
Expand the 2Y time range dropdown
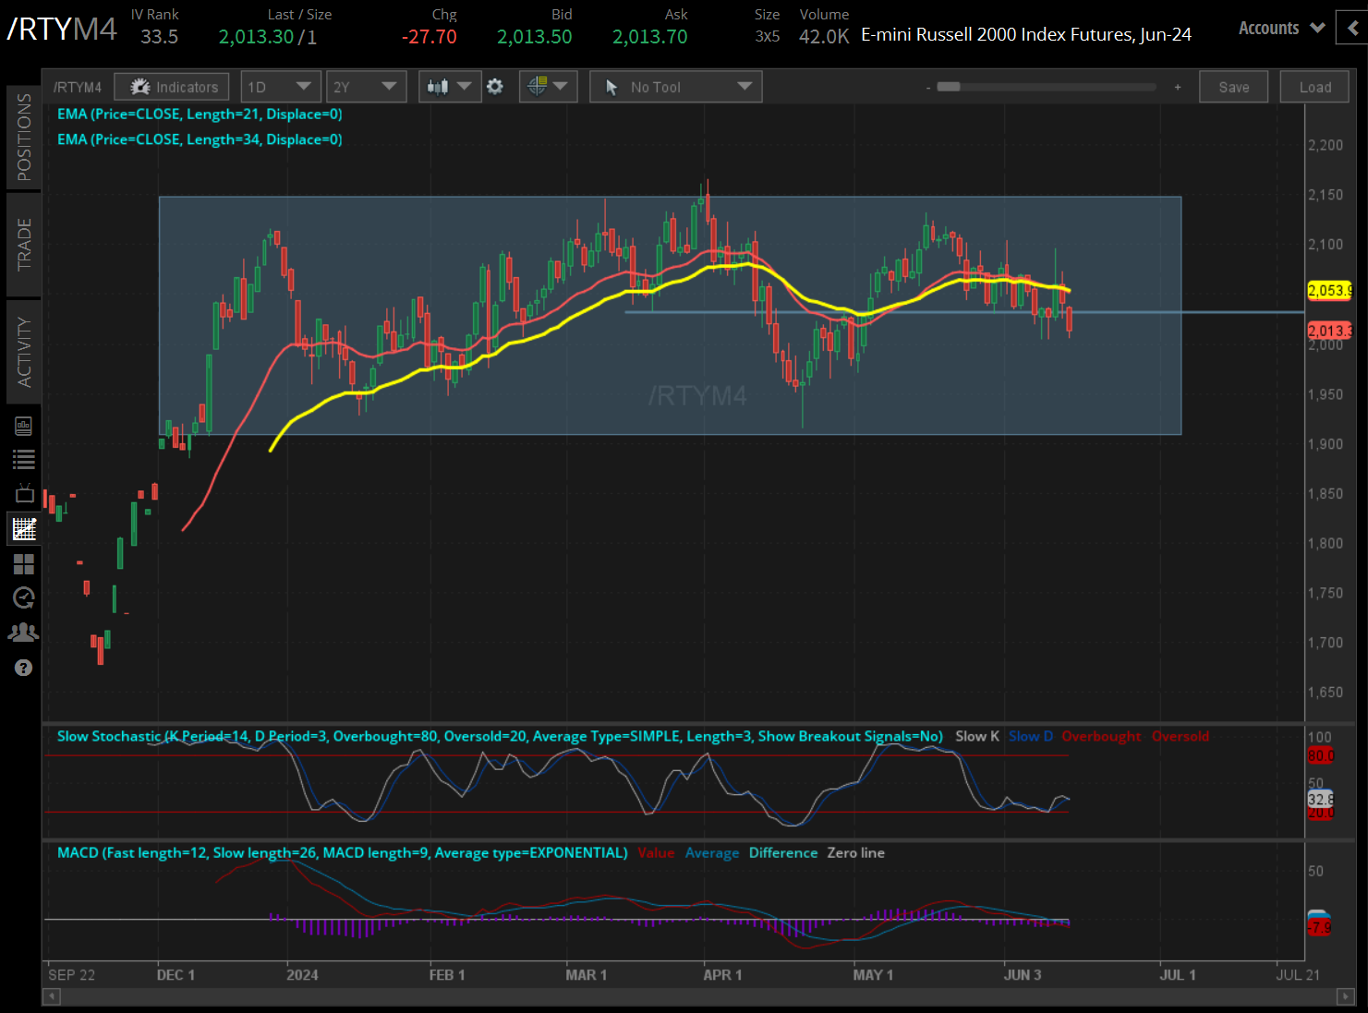366,87
